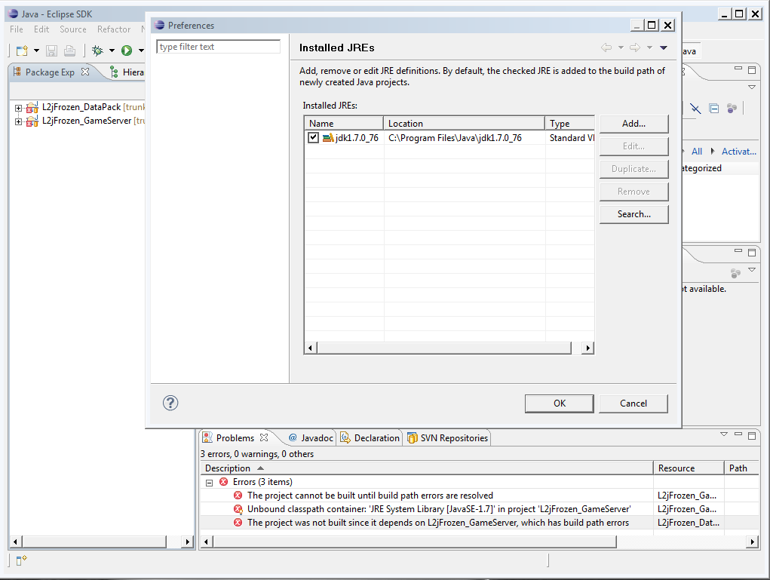Image resolution: width=770 pixels, height=580 pixels.
Task: Expand the L2jFrozen_GameServer tree node
Action: pyautogui.click(x=18, y=121)
